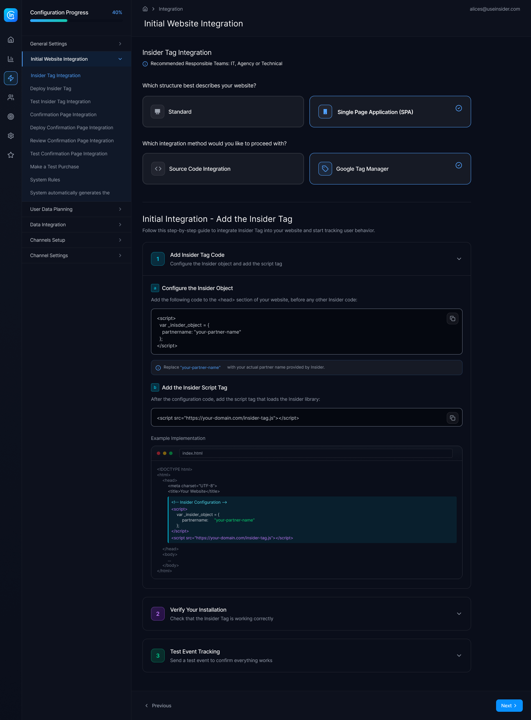The width and height of the screenshot is (531, 720).
Task: Open the settings gear sidebar icon
Action: point(11,136)
